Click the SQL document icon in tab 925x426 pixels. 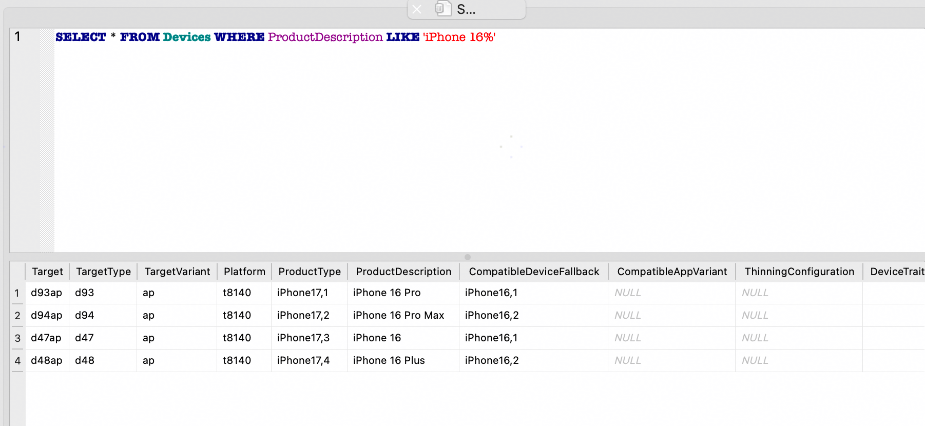(442, 9)
